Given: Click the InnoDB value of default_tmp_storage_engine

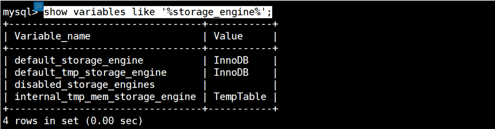Looking at the screenshot, I should pyautogui.click(x=231, y=72).
